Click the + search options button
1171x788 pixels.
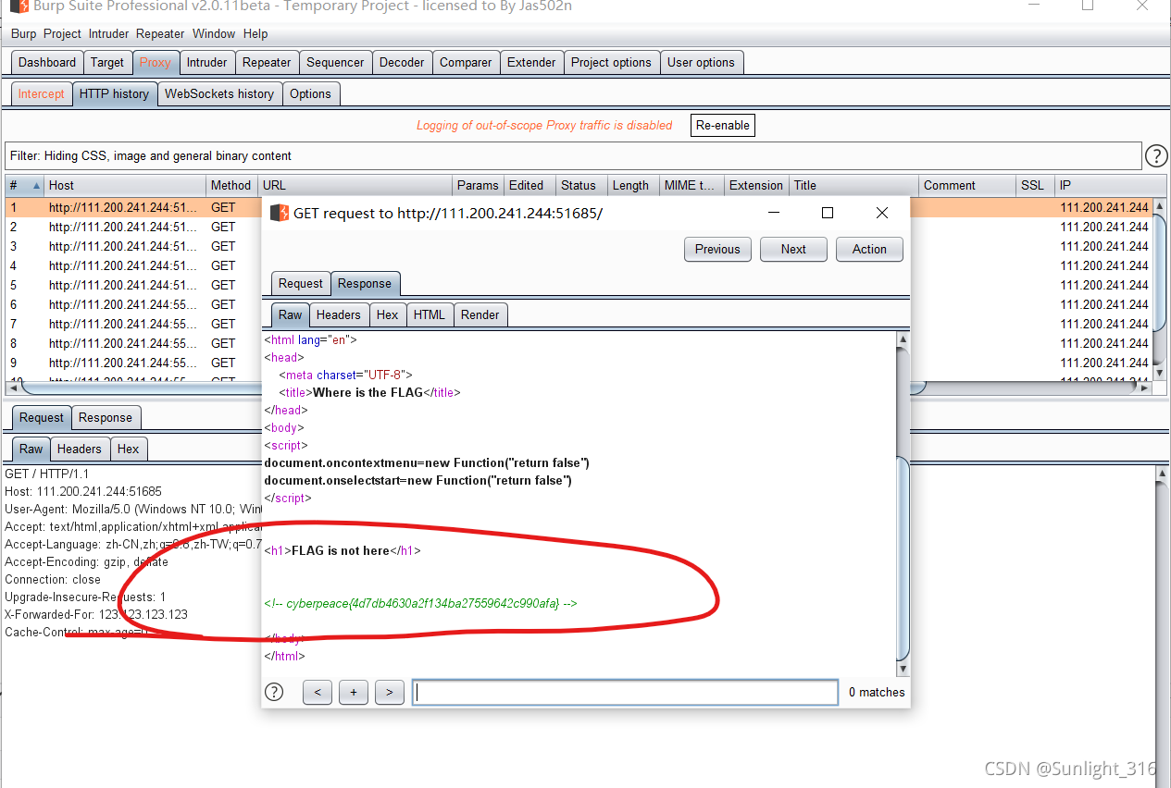tap(354, 692)
